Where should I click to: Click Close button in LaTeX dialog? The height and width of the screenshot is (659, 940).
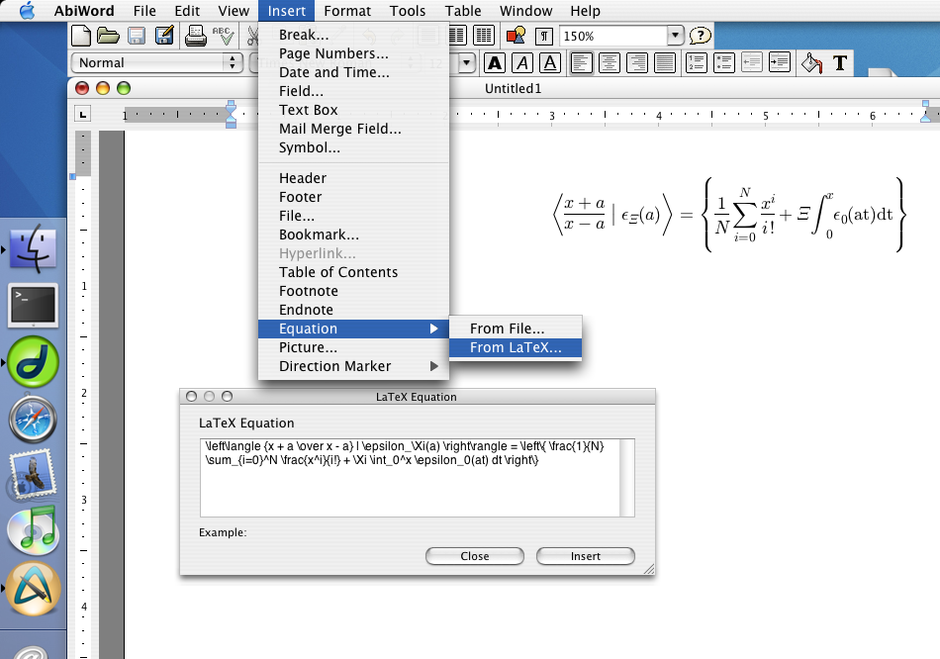[x=475, y=556]
